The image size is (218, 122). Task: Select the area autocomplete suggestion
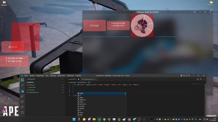pos(102,102)
